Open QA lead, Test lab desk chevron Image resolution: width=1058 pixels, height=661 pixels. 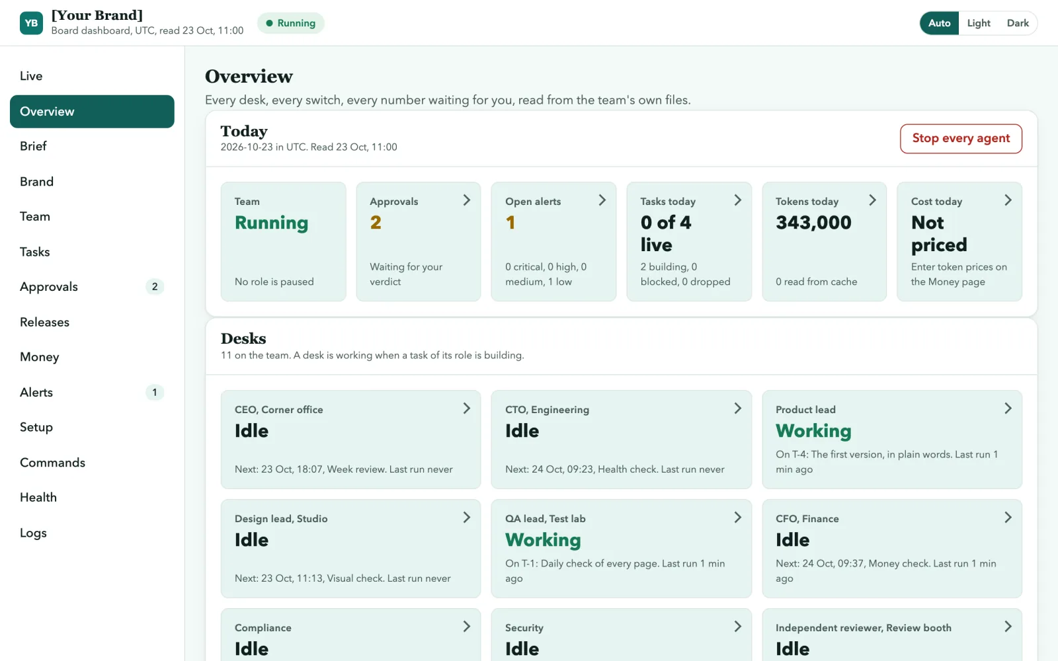coord(737,518)
